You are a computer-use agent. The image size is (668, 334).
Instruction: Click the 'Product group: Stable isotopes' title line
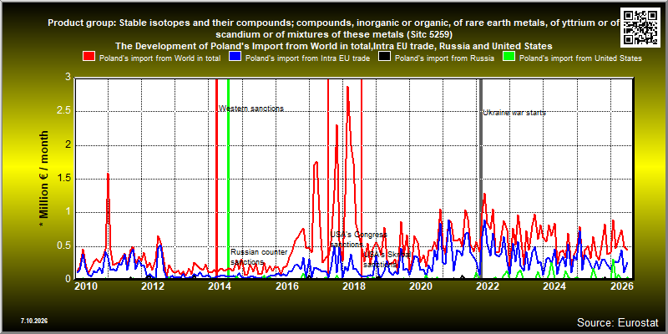pyautogui.click(x=333, y=23)
